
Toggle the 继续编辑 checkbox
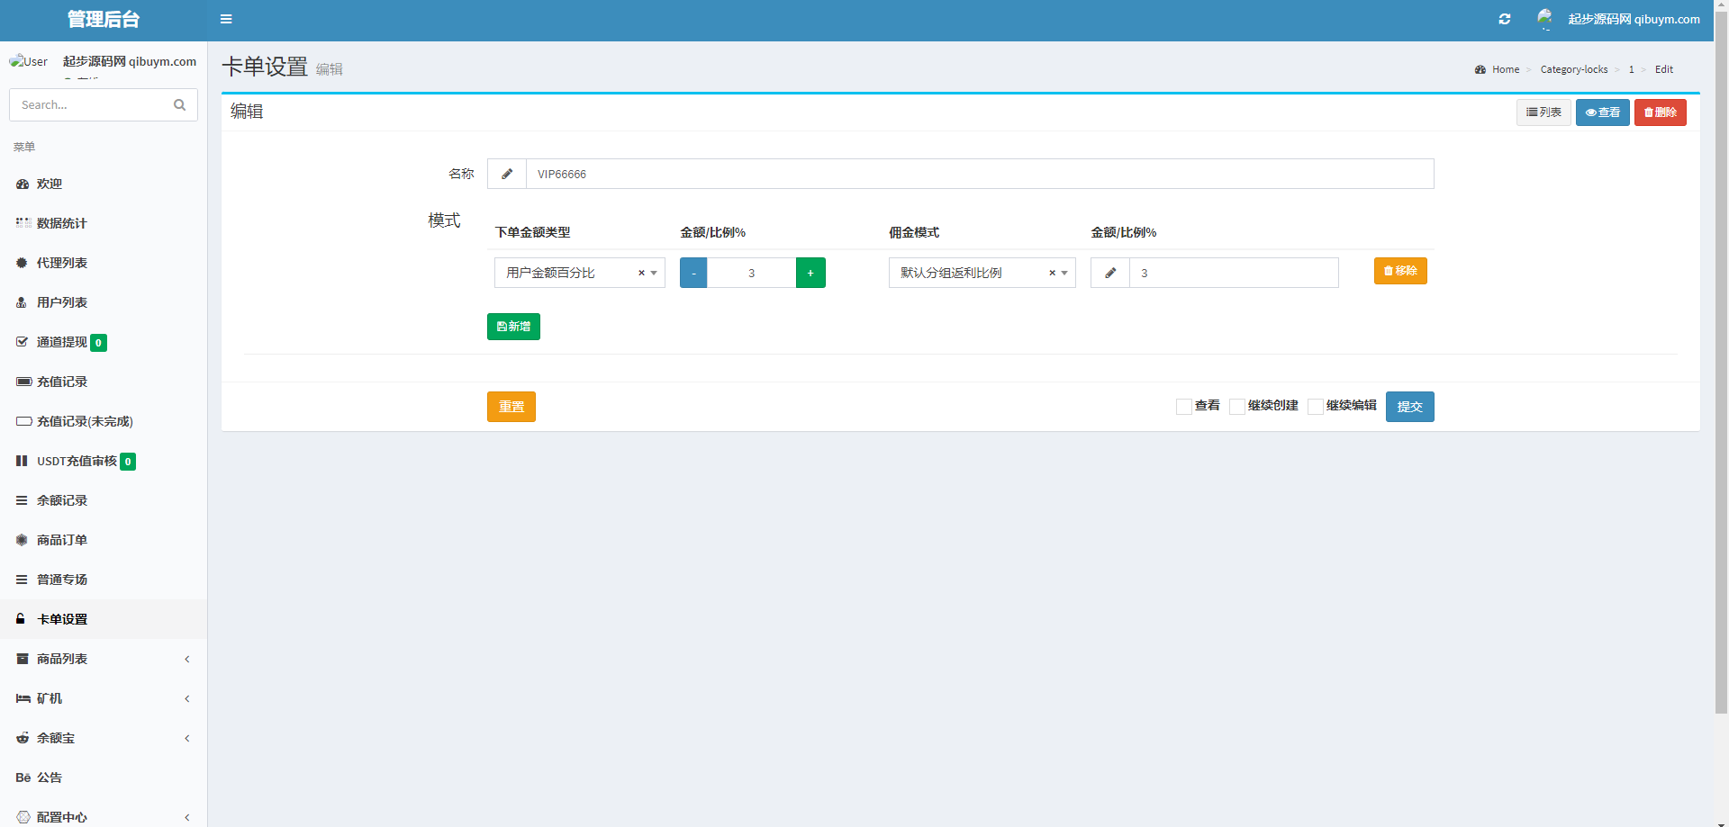tap(1316, 407)
